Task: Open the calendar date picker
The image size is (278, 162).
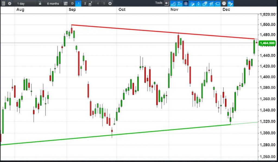Action: tap(66, 3)
